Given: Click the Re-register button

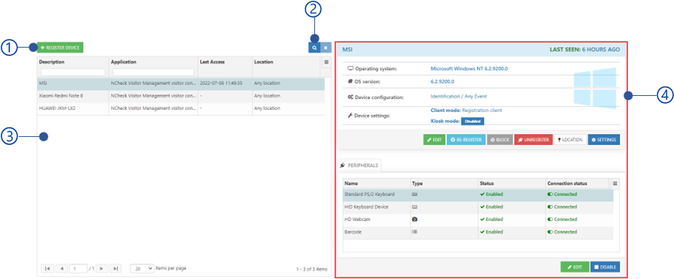Looking at the screenshot, I should pos(466,140).
